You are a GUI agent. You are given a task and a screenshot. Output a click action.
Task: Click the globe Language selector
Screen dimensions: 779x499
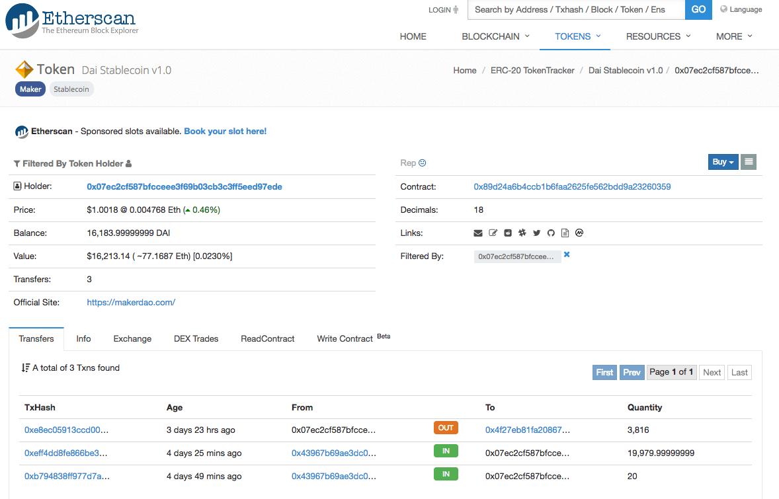(x=741, y=9)
